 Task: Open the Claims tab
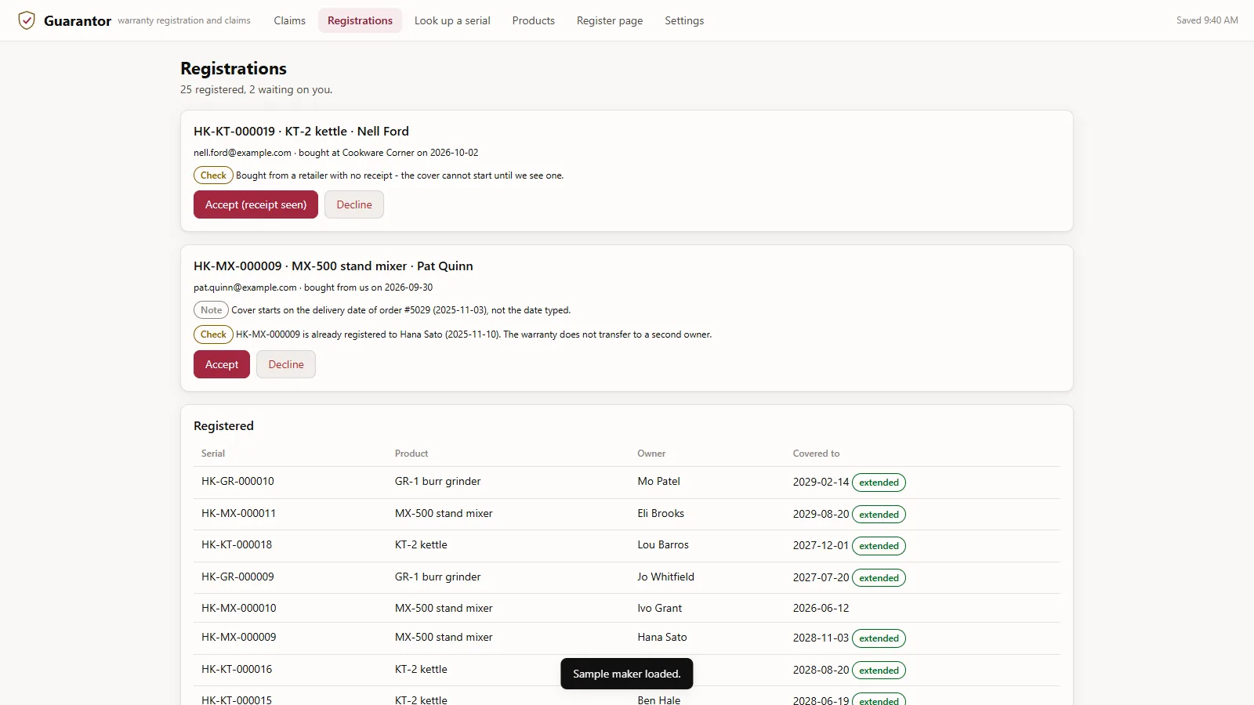[x=289, y=20]
